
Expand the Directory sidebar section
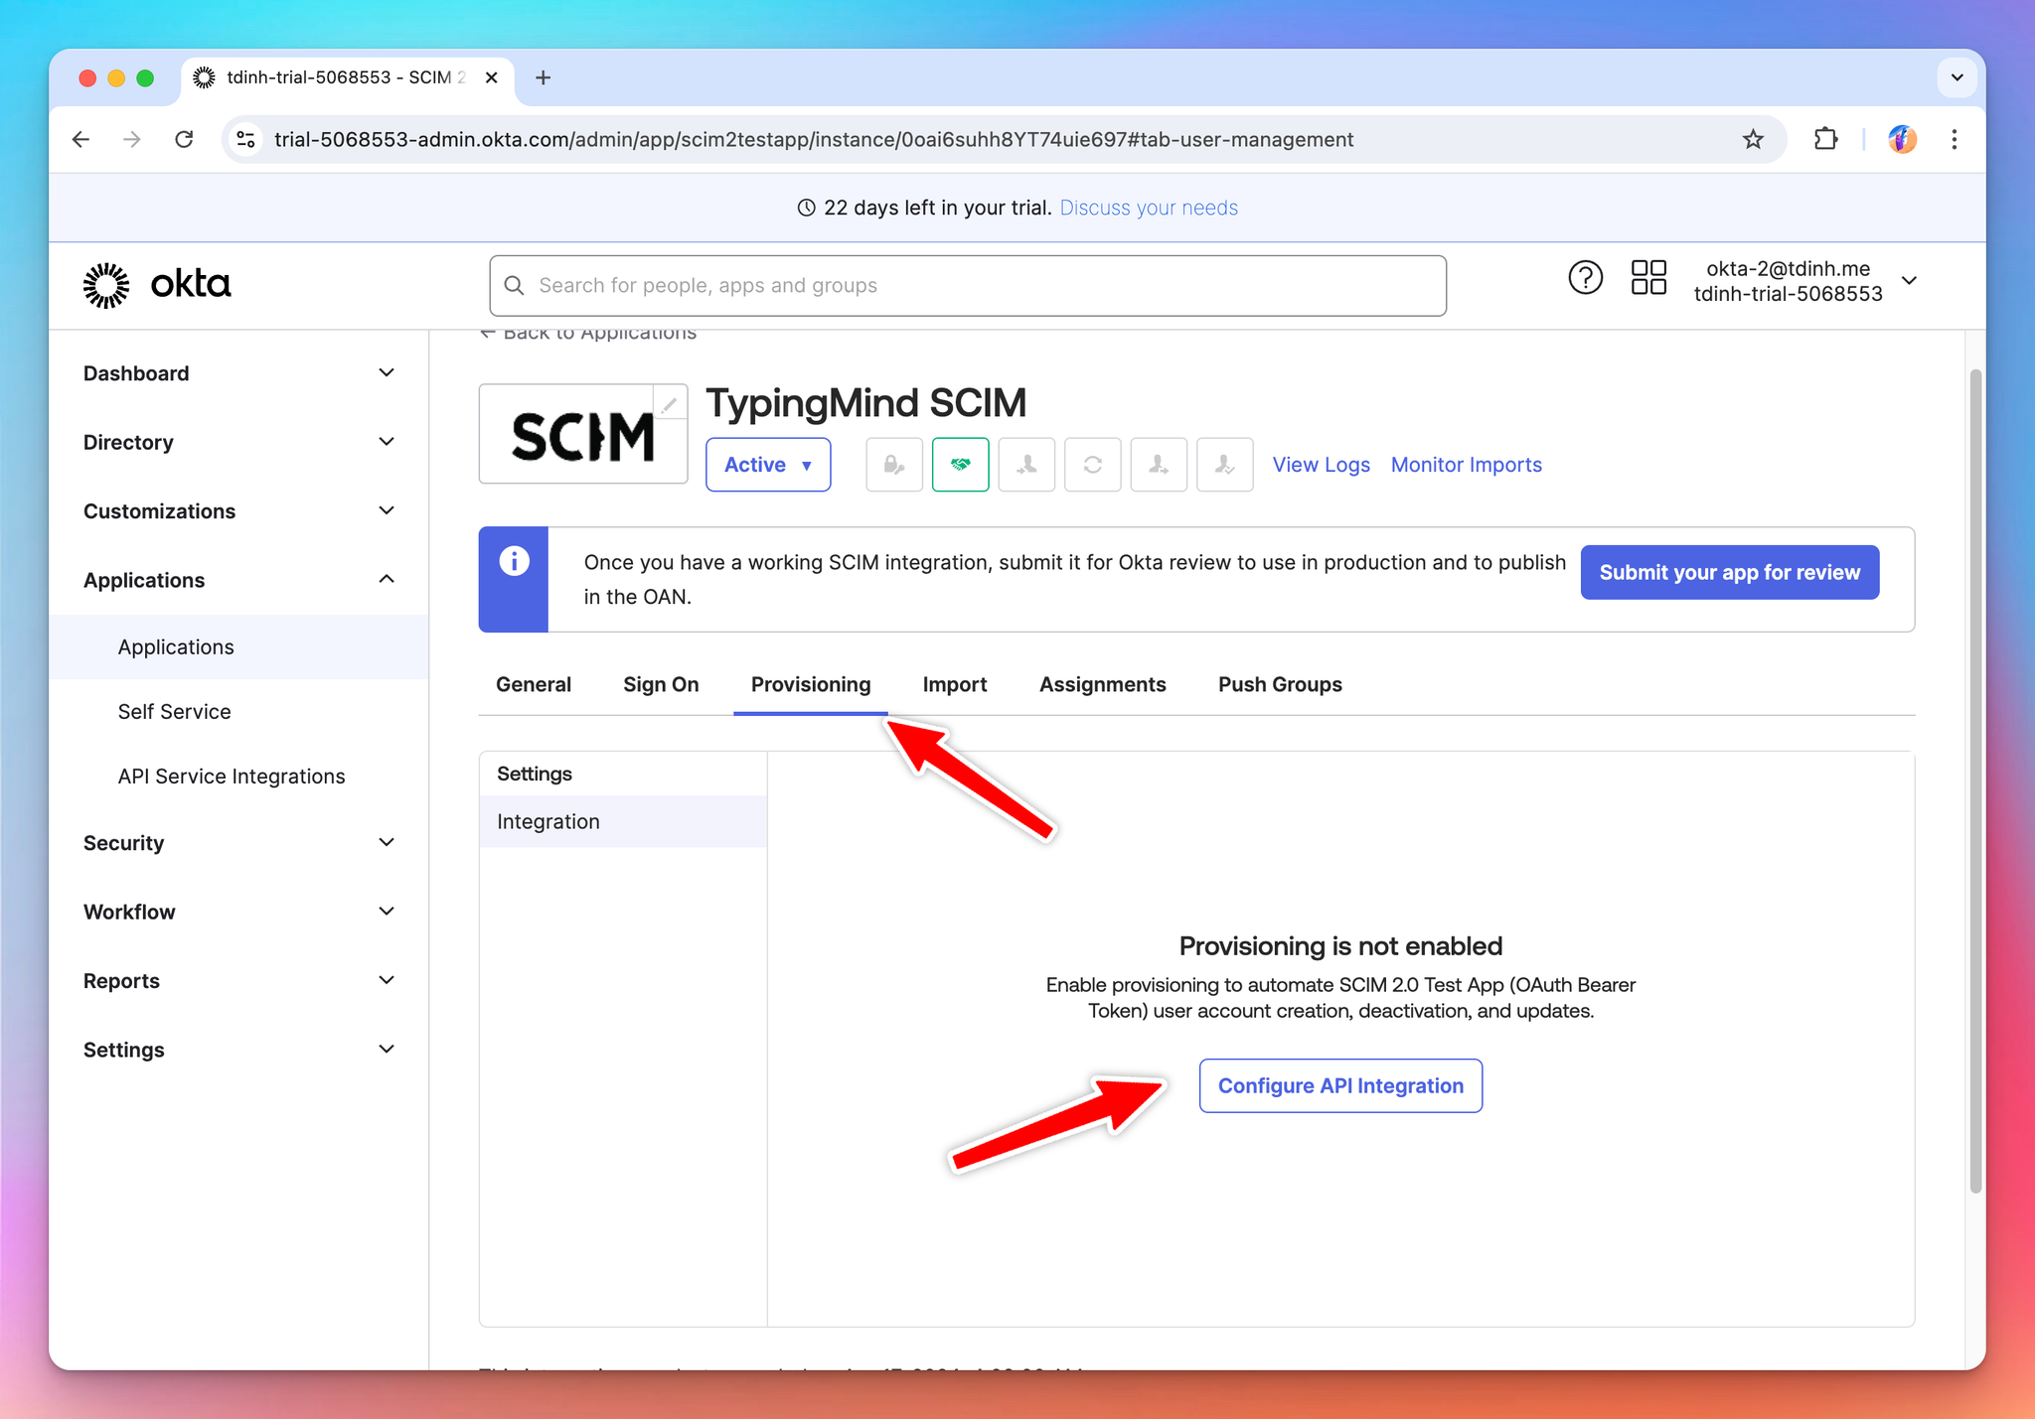[x=238, y=442]
